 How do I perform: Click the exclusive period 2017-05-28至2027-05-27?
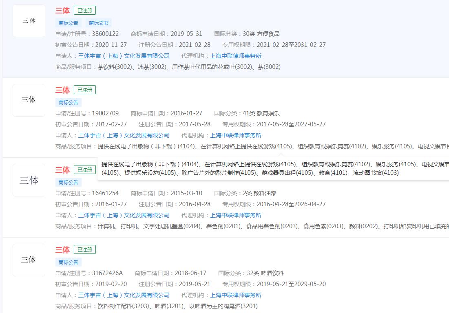[x=291, y=124]
